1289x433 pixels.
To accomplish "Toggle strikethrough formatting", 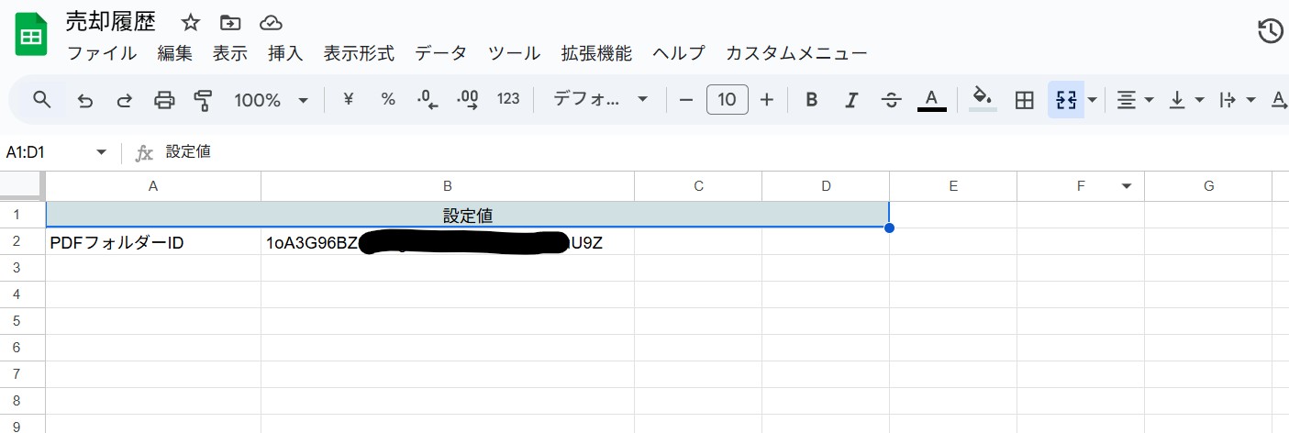I will click(x=891, y=100).
